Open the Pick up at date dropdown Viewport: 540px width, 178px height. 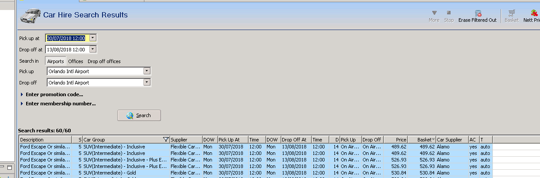[92, 38]
